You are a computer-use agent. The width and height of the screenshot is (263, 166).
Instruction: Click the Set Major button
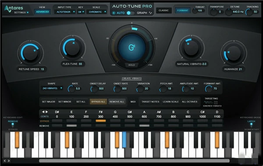tap(49, 102)
